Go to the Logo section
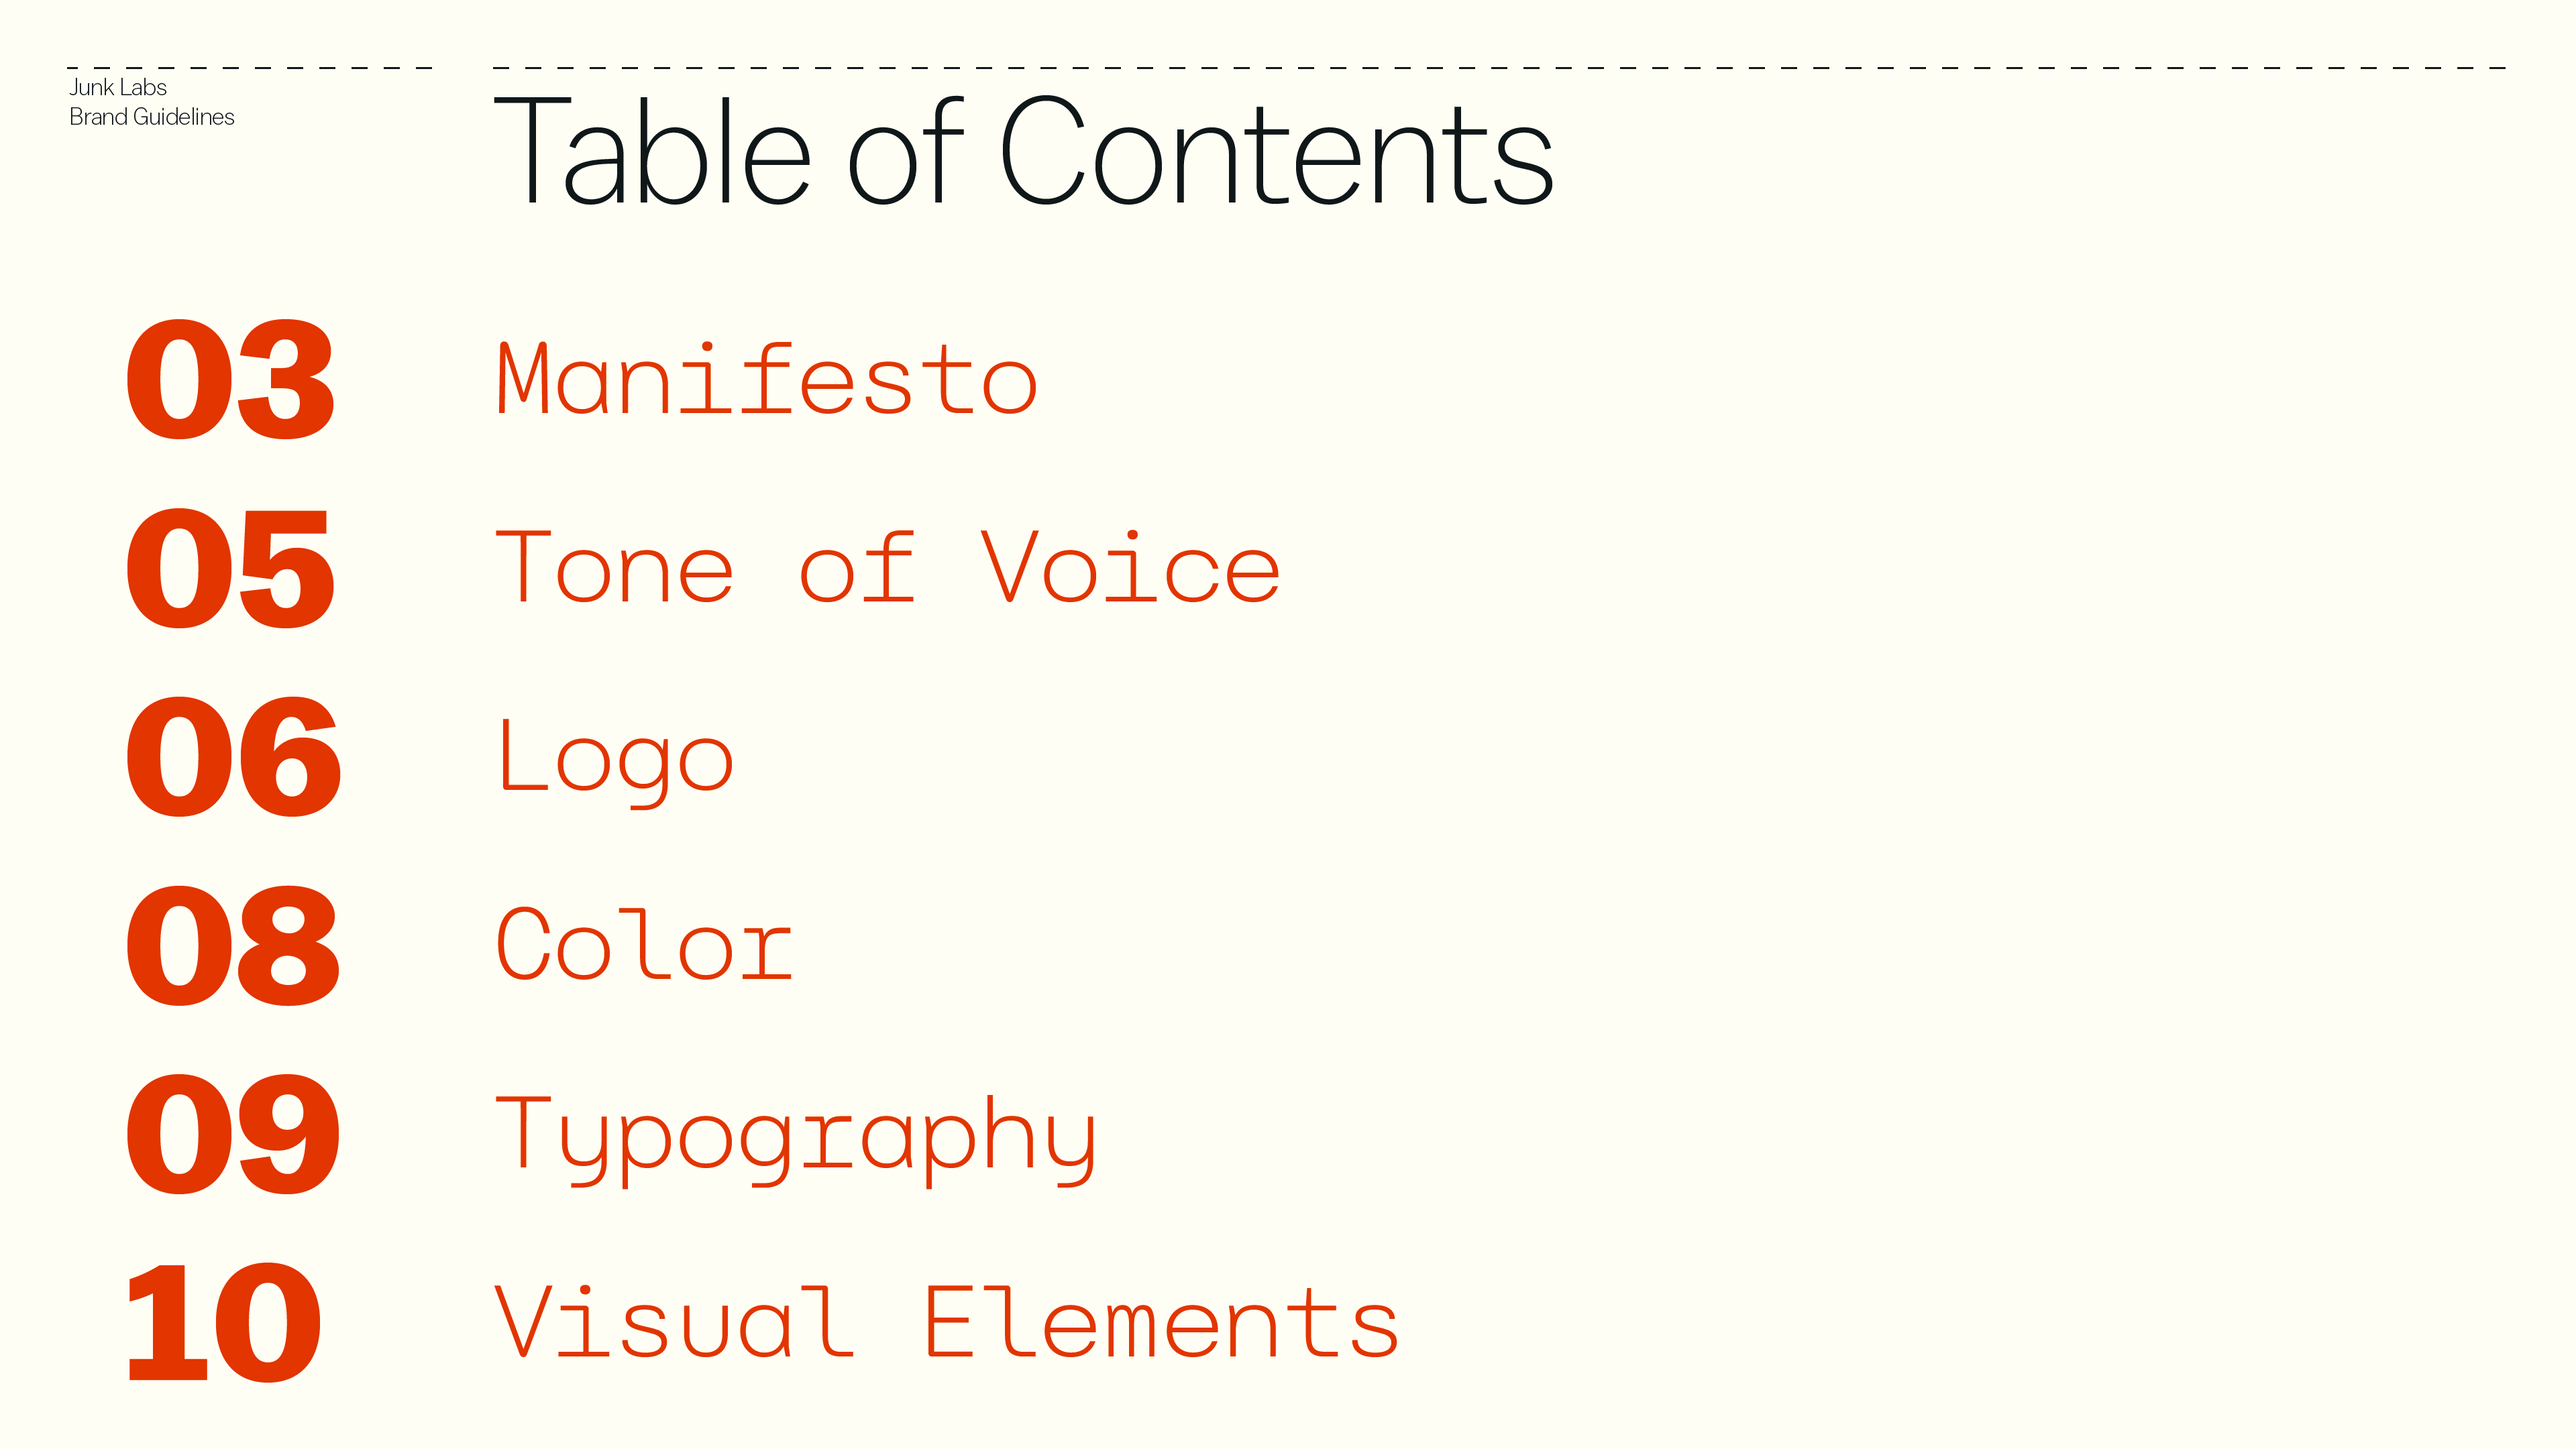The height and width of the screenshot is (1449, 2576). [x=615, y=760]
